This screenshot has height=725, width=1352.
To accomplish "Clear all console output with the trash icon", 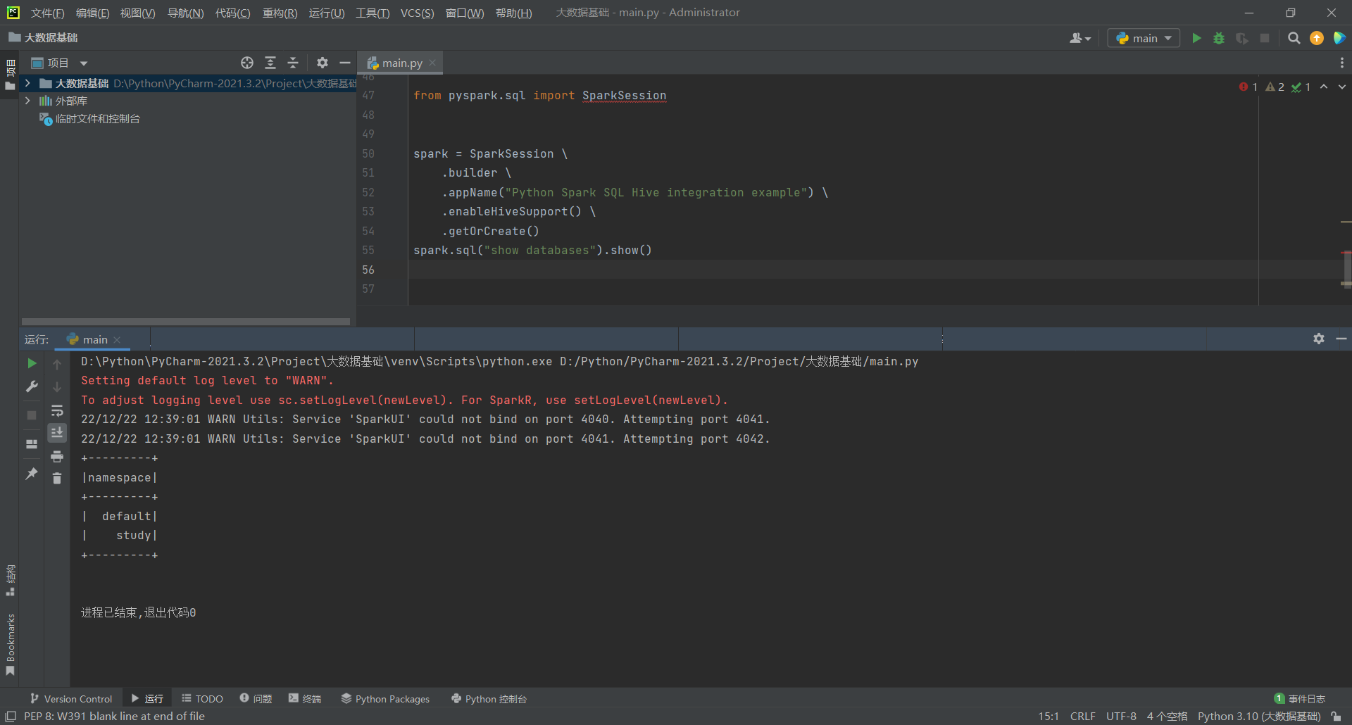I will pos(57,479).
